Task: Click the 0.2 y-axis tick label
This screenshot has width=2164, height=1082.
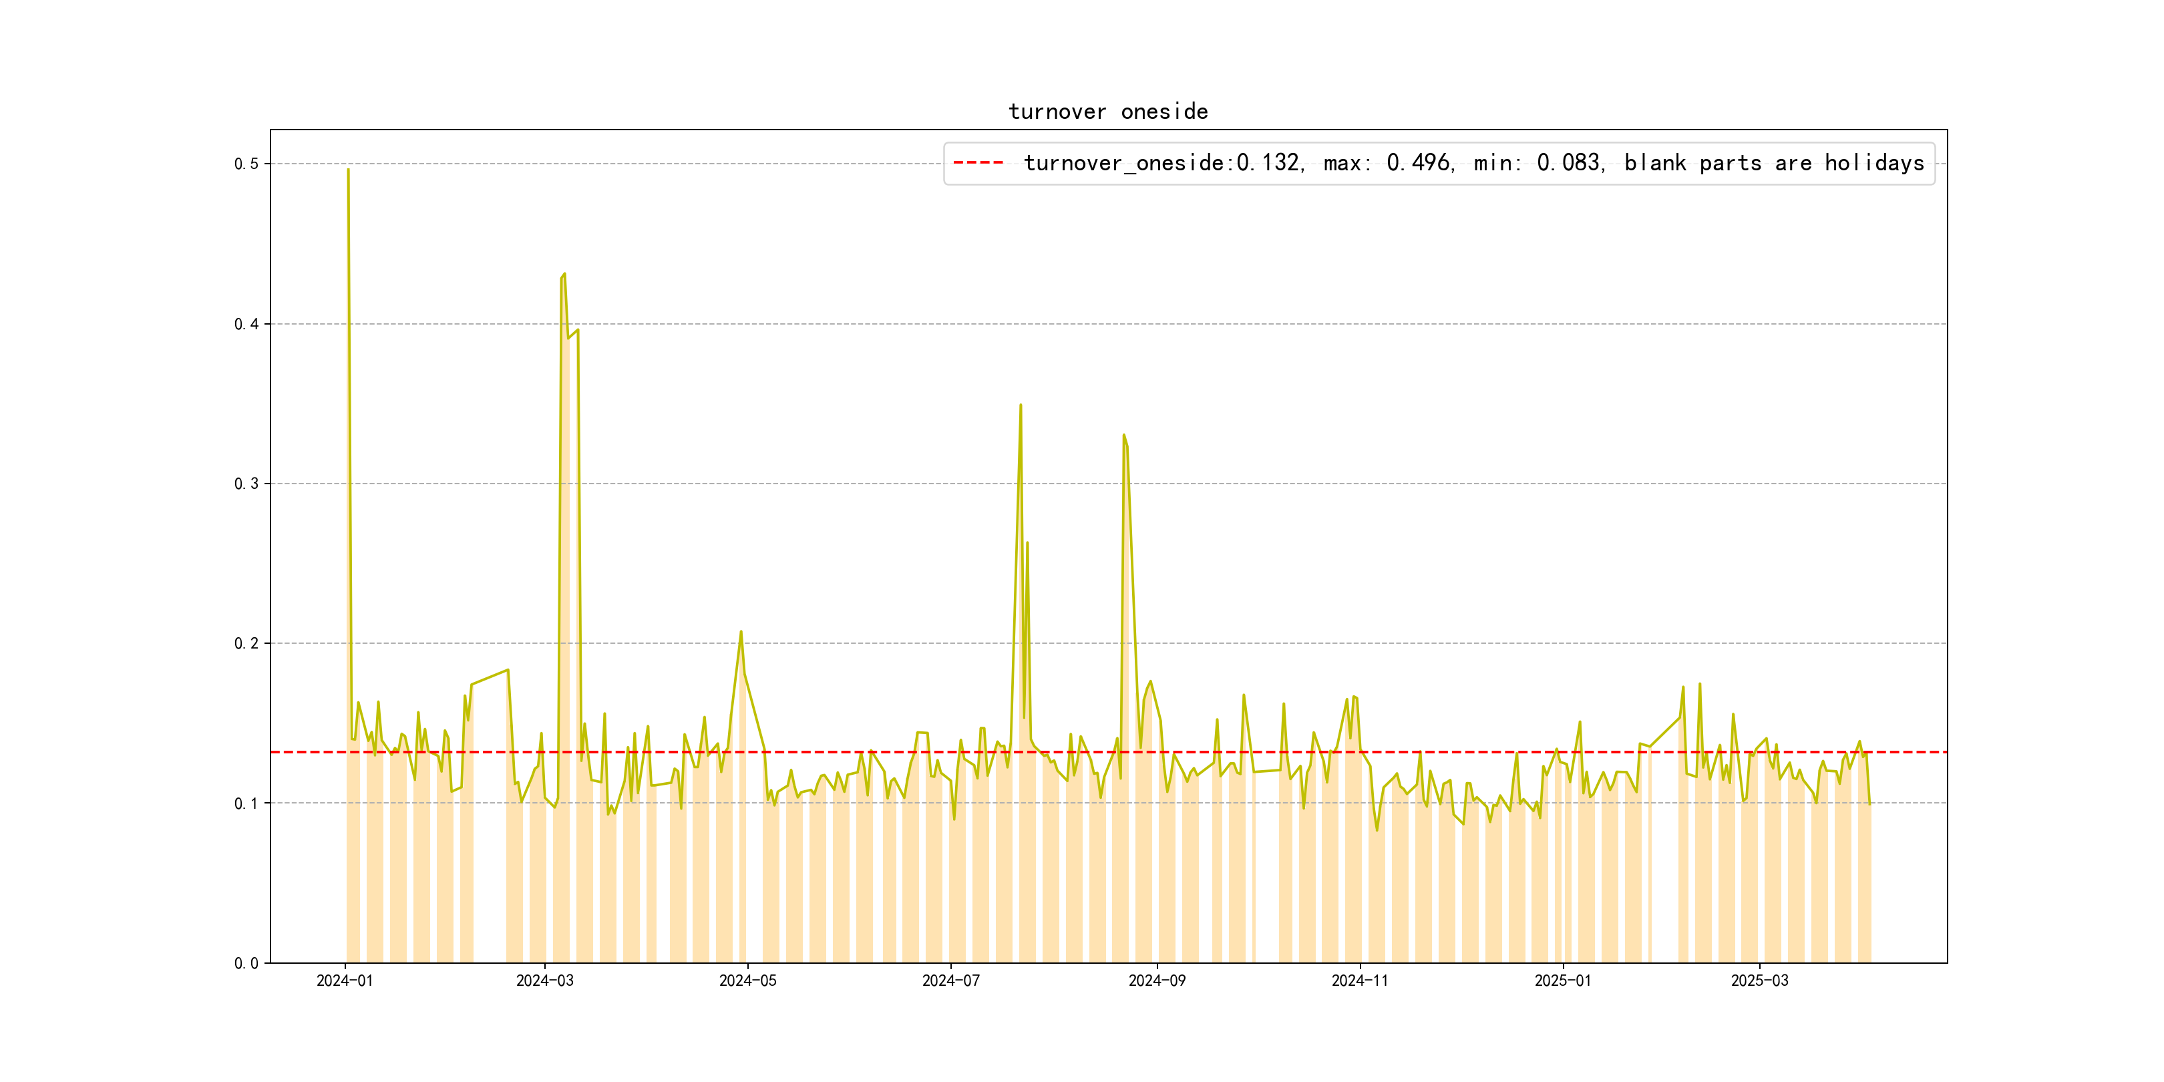Action: pos(246,643)
